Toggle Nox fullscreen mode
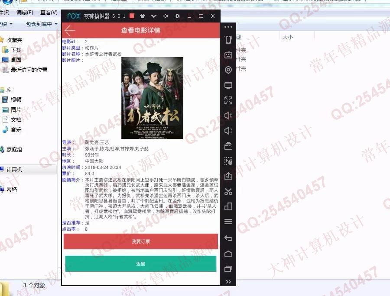The image size is (390, 296). point(228,100)
